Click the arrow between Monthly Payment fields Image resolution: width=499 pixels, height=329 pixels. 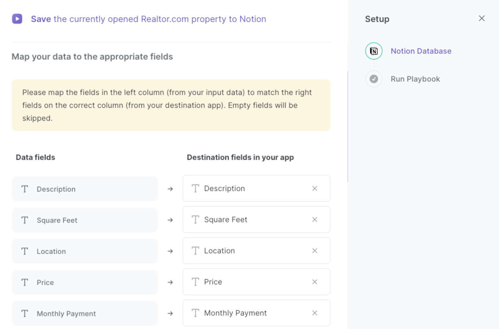pyautogui.click(x=170, y=313)
